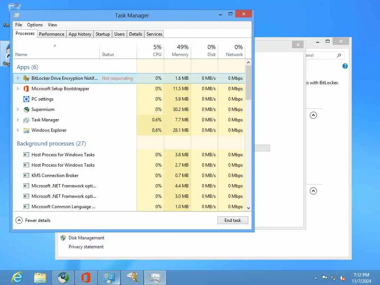Viewport: 380px width, 285px height.
Task: Open File Explorer from the taskbar
Action: tap(40, 278)
